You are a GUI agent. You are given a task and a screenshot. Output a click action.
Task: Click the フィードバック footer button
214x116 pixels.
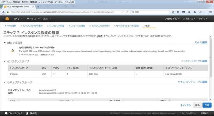(x=14, y=113)
